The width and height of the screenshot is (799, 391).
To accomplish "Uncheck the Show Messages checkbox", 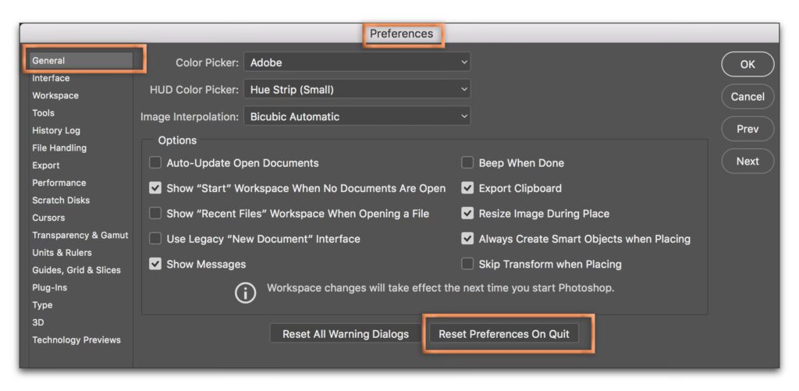I will point(155,264).
